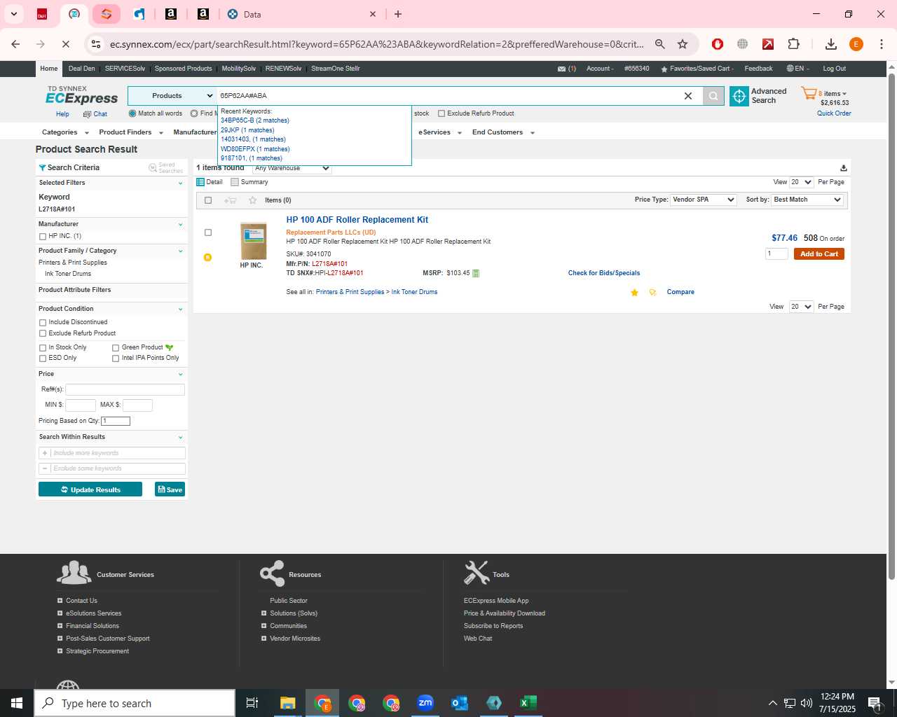The width and height of the screenshot is (897, 717).
Task: Go to Sponsored Products tab
Action: coord(183,69)
